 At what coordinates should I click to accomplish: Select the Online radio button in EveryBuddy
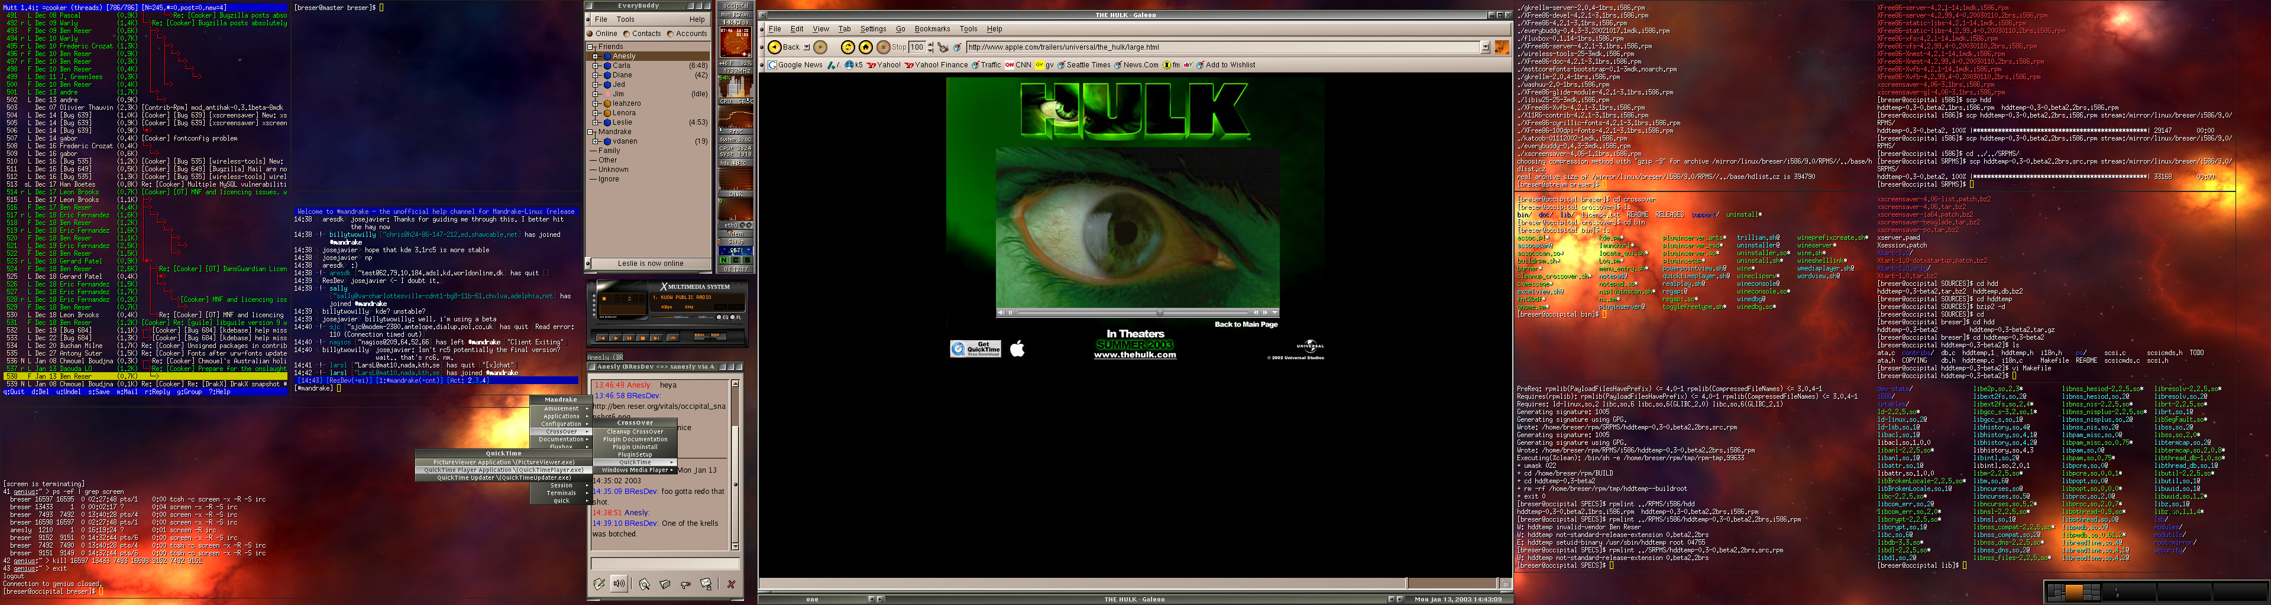pos(591,34)
